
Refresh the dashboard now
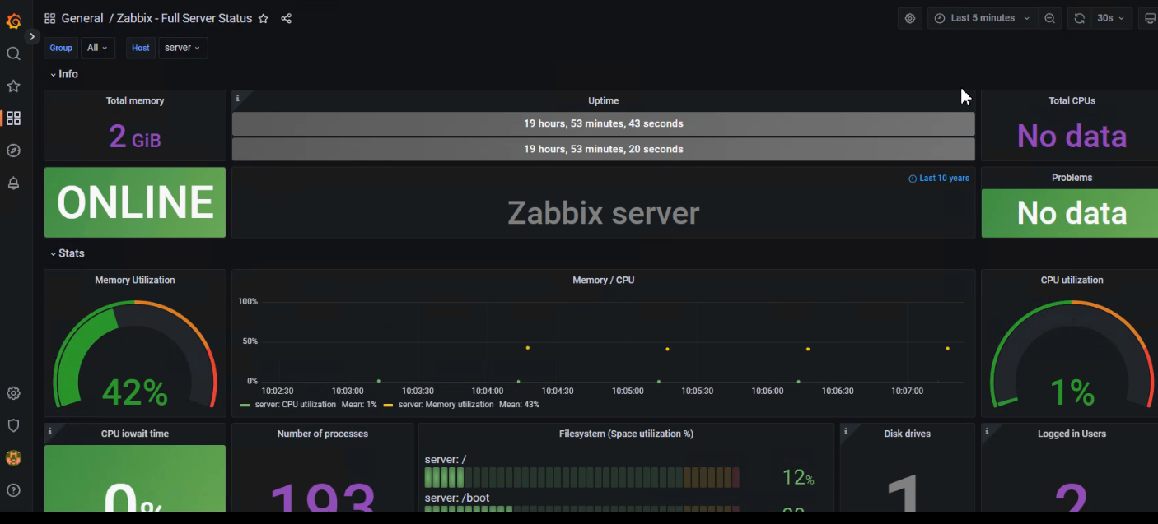pos(1079,18)
